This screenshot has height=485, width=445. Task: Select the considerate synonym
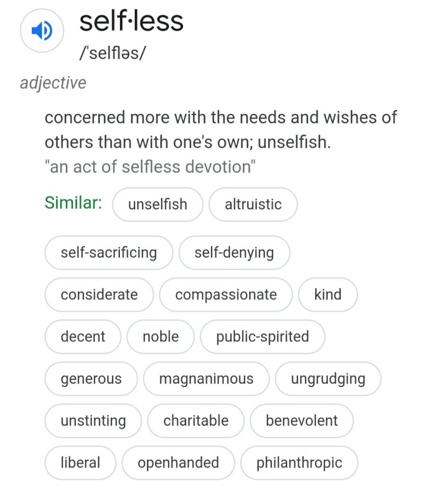click(x=99, y=295)
